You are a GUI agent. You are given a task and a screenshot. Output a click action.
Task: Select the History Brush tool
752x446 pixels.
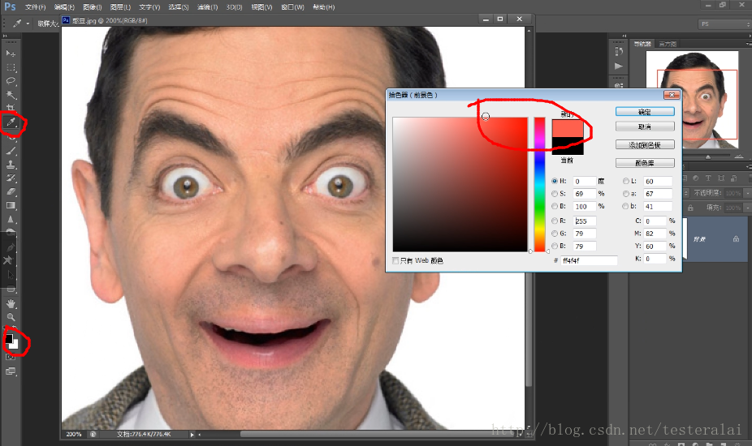pos(11,178)
